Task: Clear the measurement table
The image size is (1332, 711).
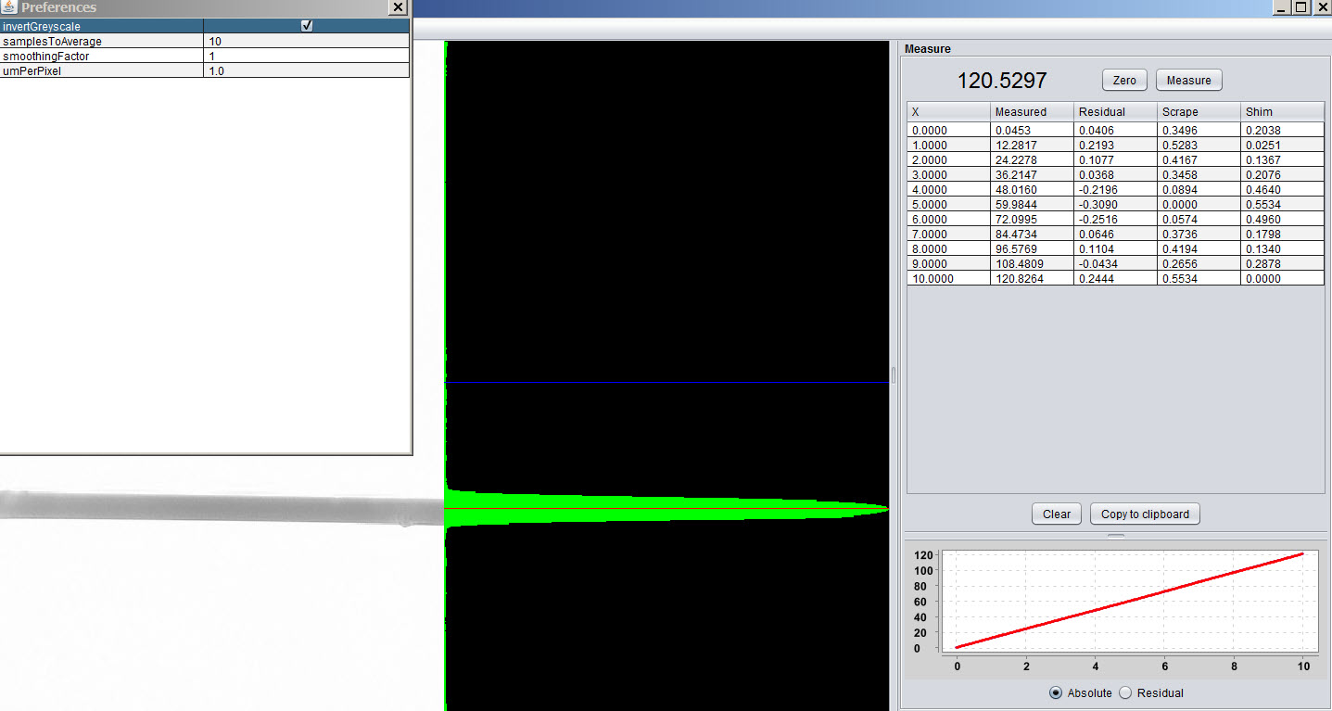Action: click(1056, 514)
